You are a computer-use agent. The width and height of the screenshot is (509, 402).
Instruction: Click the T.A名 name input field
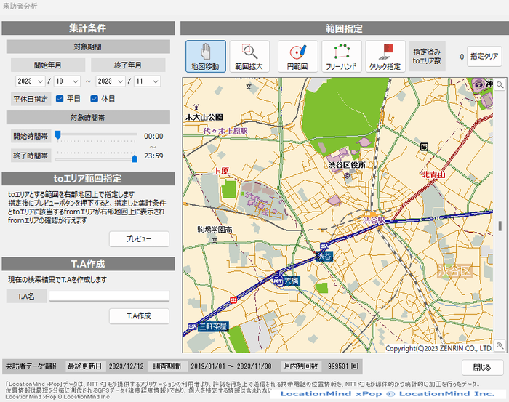pos(109,296)
